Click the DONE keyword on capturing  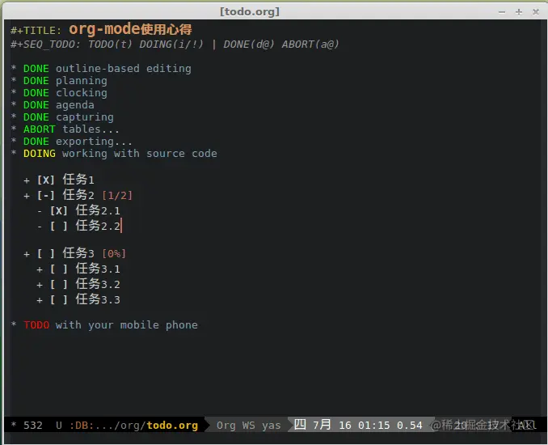(36, 117)
